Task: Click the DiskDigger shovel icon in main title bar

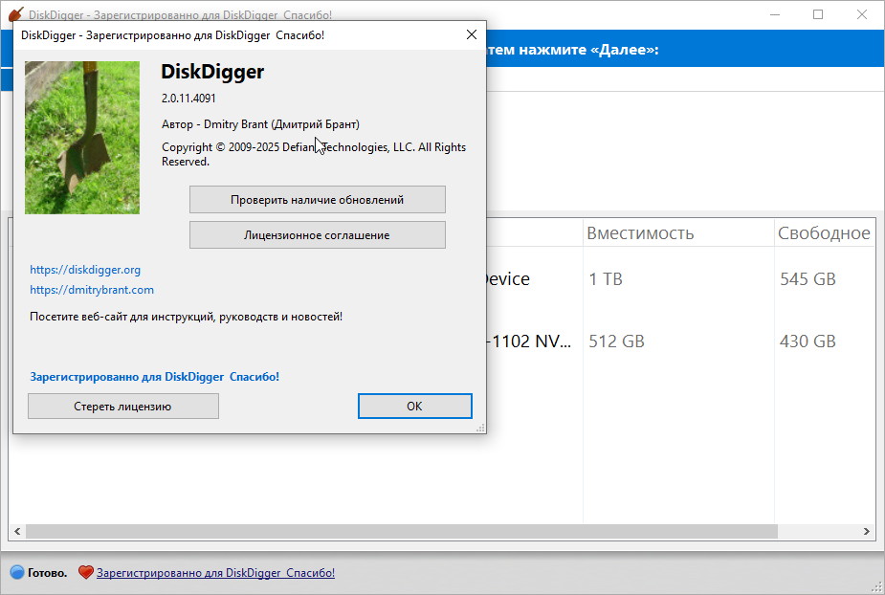Action: tap(16, 14)
